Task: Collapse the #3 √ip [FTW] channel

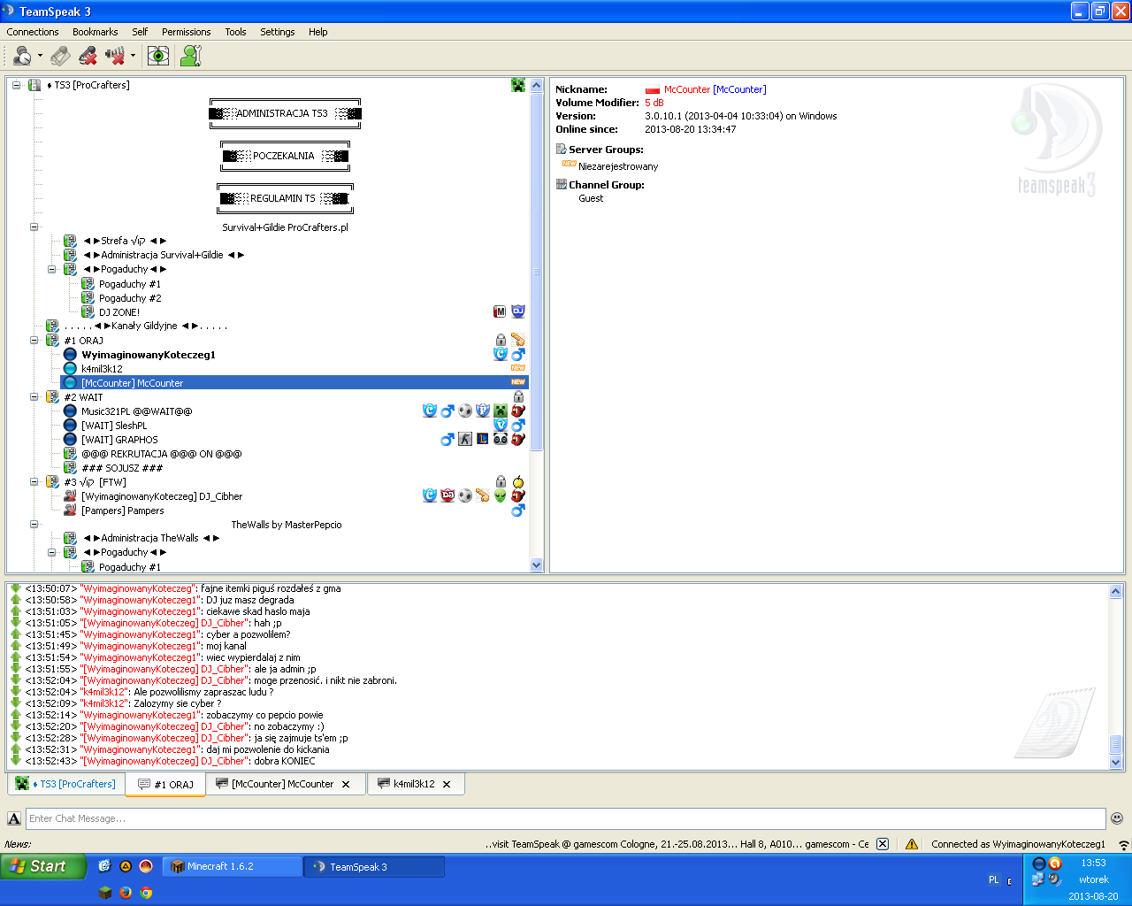Action: 34,482
